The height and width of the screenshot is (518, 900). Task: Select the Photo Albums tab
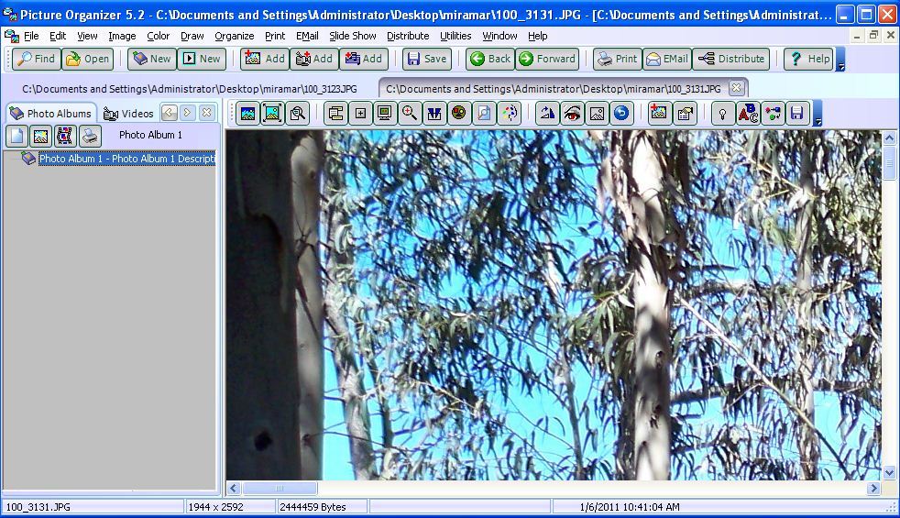tap(50, 113)
